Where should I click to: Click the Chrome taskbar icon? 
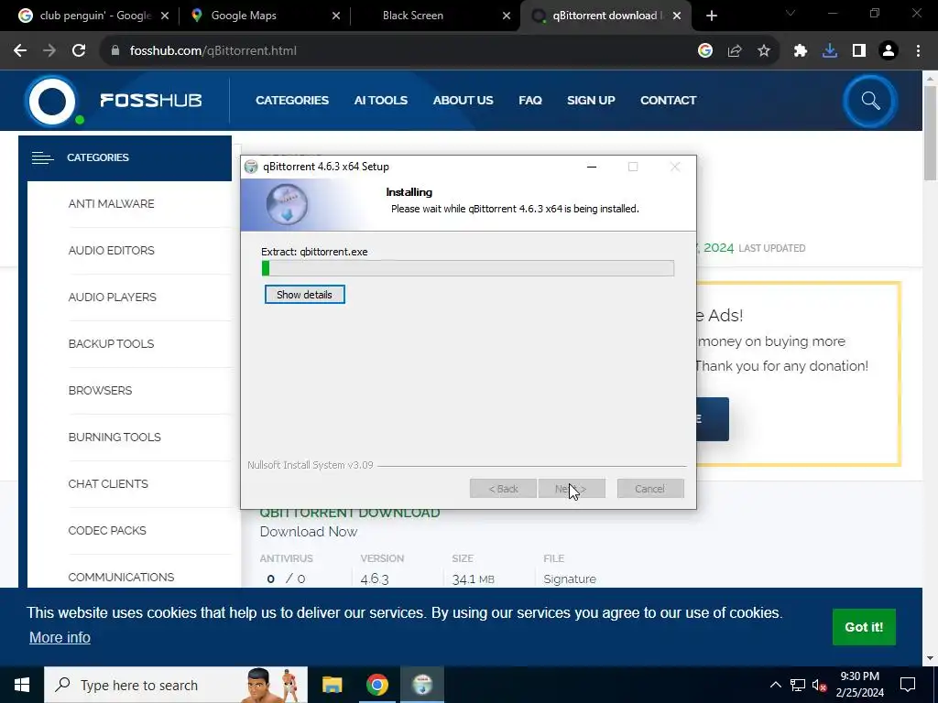[x=376, y=685]
